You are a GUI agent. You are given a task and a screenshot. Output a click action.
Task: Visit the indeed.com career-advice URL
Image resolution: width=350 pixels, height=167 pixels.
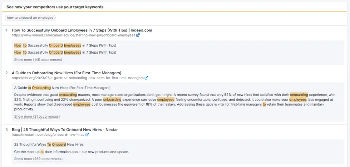[73, 35]
